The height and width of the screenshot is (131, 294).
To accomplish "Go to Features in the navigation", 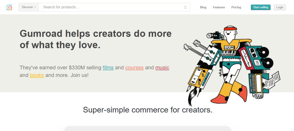I will click(x=219, y=7).
